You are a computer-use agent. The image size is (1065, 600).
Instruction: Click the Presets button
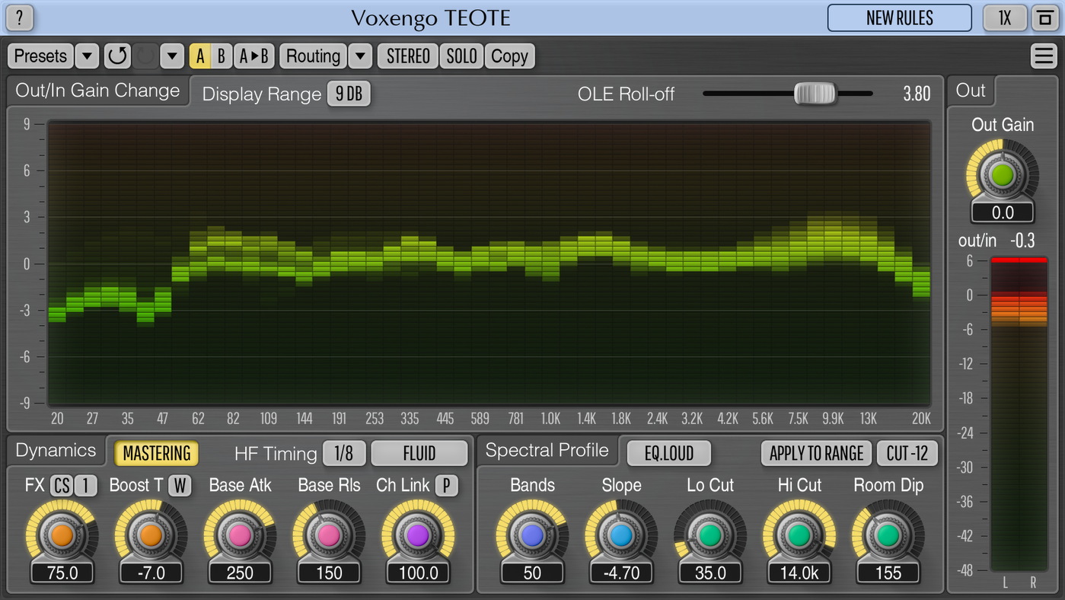pyautogui.click(x=41, y=56)
